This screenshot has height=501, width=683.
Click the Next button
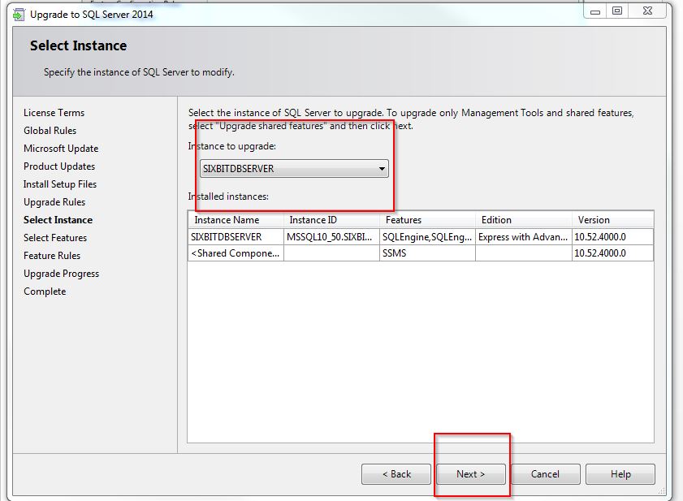[x=470, y=474]
